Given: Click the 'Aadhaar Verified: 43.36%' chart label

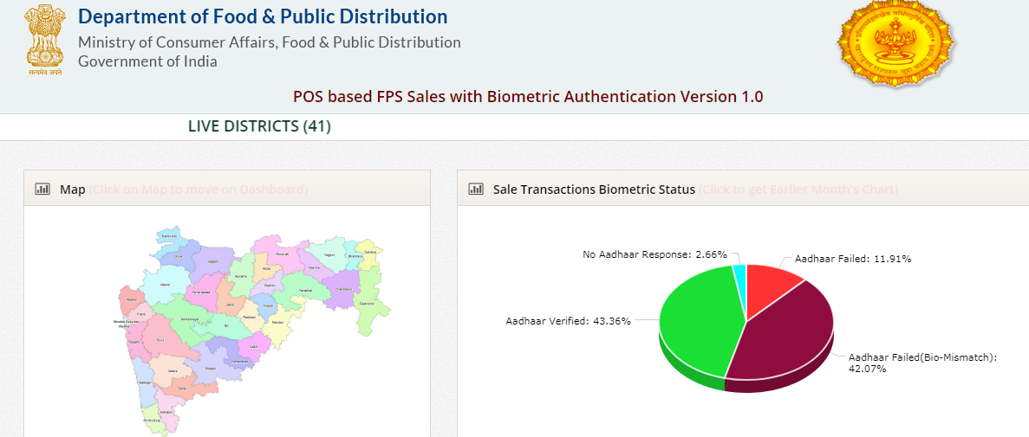Looking at the screenshot, I should coord(568,321).
